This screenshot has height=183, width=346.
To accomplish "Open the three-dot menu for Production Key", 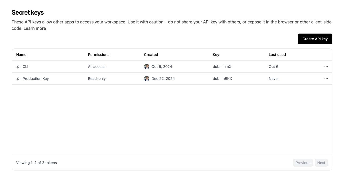I will pyautogui.click(x=326, y=79).
